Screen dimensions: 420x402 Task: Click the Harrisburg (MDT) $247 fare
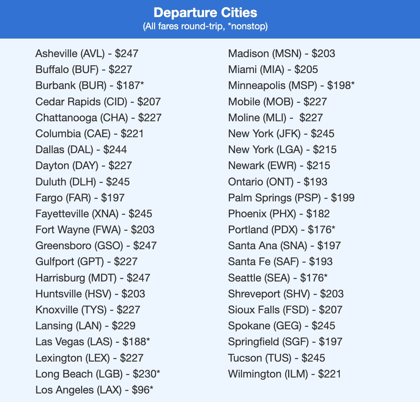[93, 278]
